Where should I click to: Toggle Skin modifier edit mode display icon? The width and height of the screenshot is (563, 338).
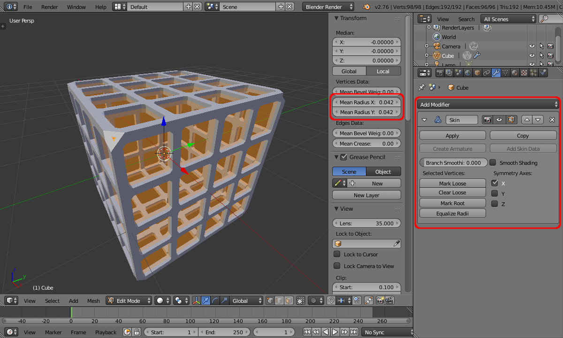(x=511, y=120)
